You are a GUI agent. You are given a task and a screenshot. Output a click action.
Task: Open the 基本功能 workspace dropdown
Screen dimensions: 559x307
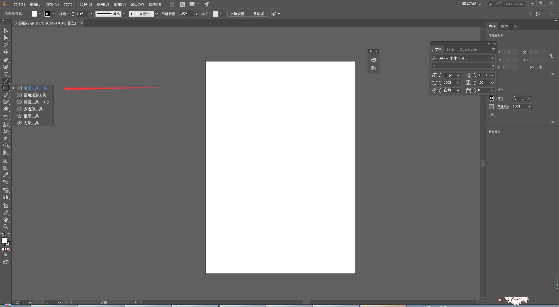coord(472,4)
